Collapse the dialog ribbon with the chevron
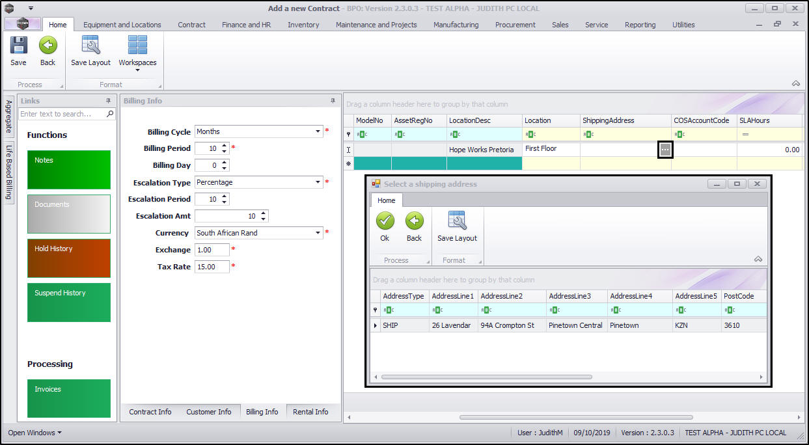The width and height of the screenshot is (809, 445). click(758, 259)
